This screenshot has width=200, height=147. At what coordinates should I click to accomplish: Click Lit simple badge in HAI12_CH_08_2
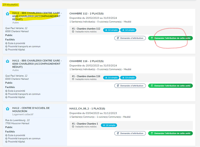[109, 125]
